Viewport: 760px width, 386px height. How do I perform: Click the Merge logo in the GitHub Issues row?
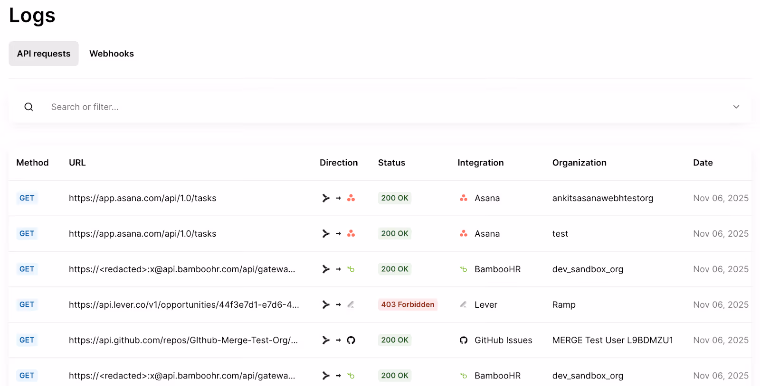pos(326,340)
